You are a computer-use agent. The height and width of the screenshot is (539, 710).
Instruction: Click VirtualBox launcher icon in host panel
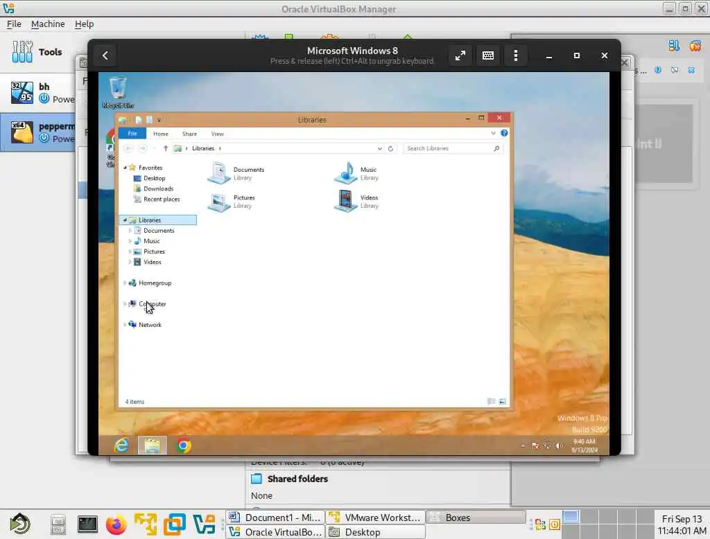[204, 524]
